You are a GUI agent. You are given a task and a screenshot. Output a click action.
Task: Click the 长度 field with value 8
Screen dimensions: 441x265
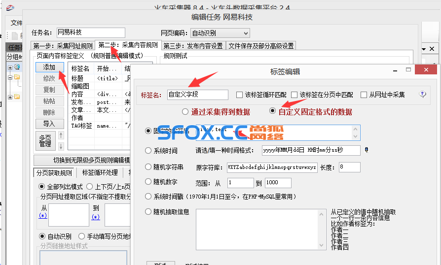(349, 167)
